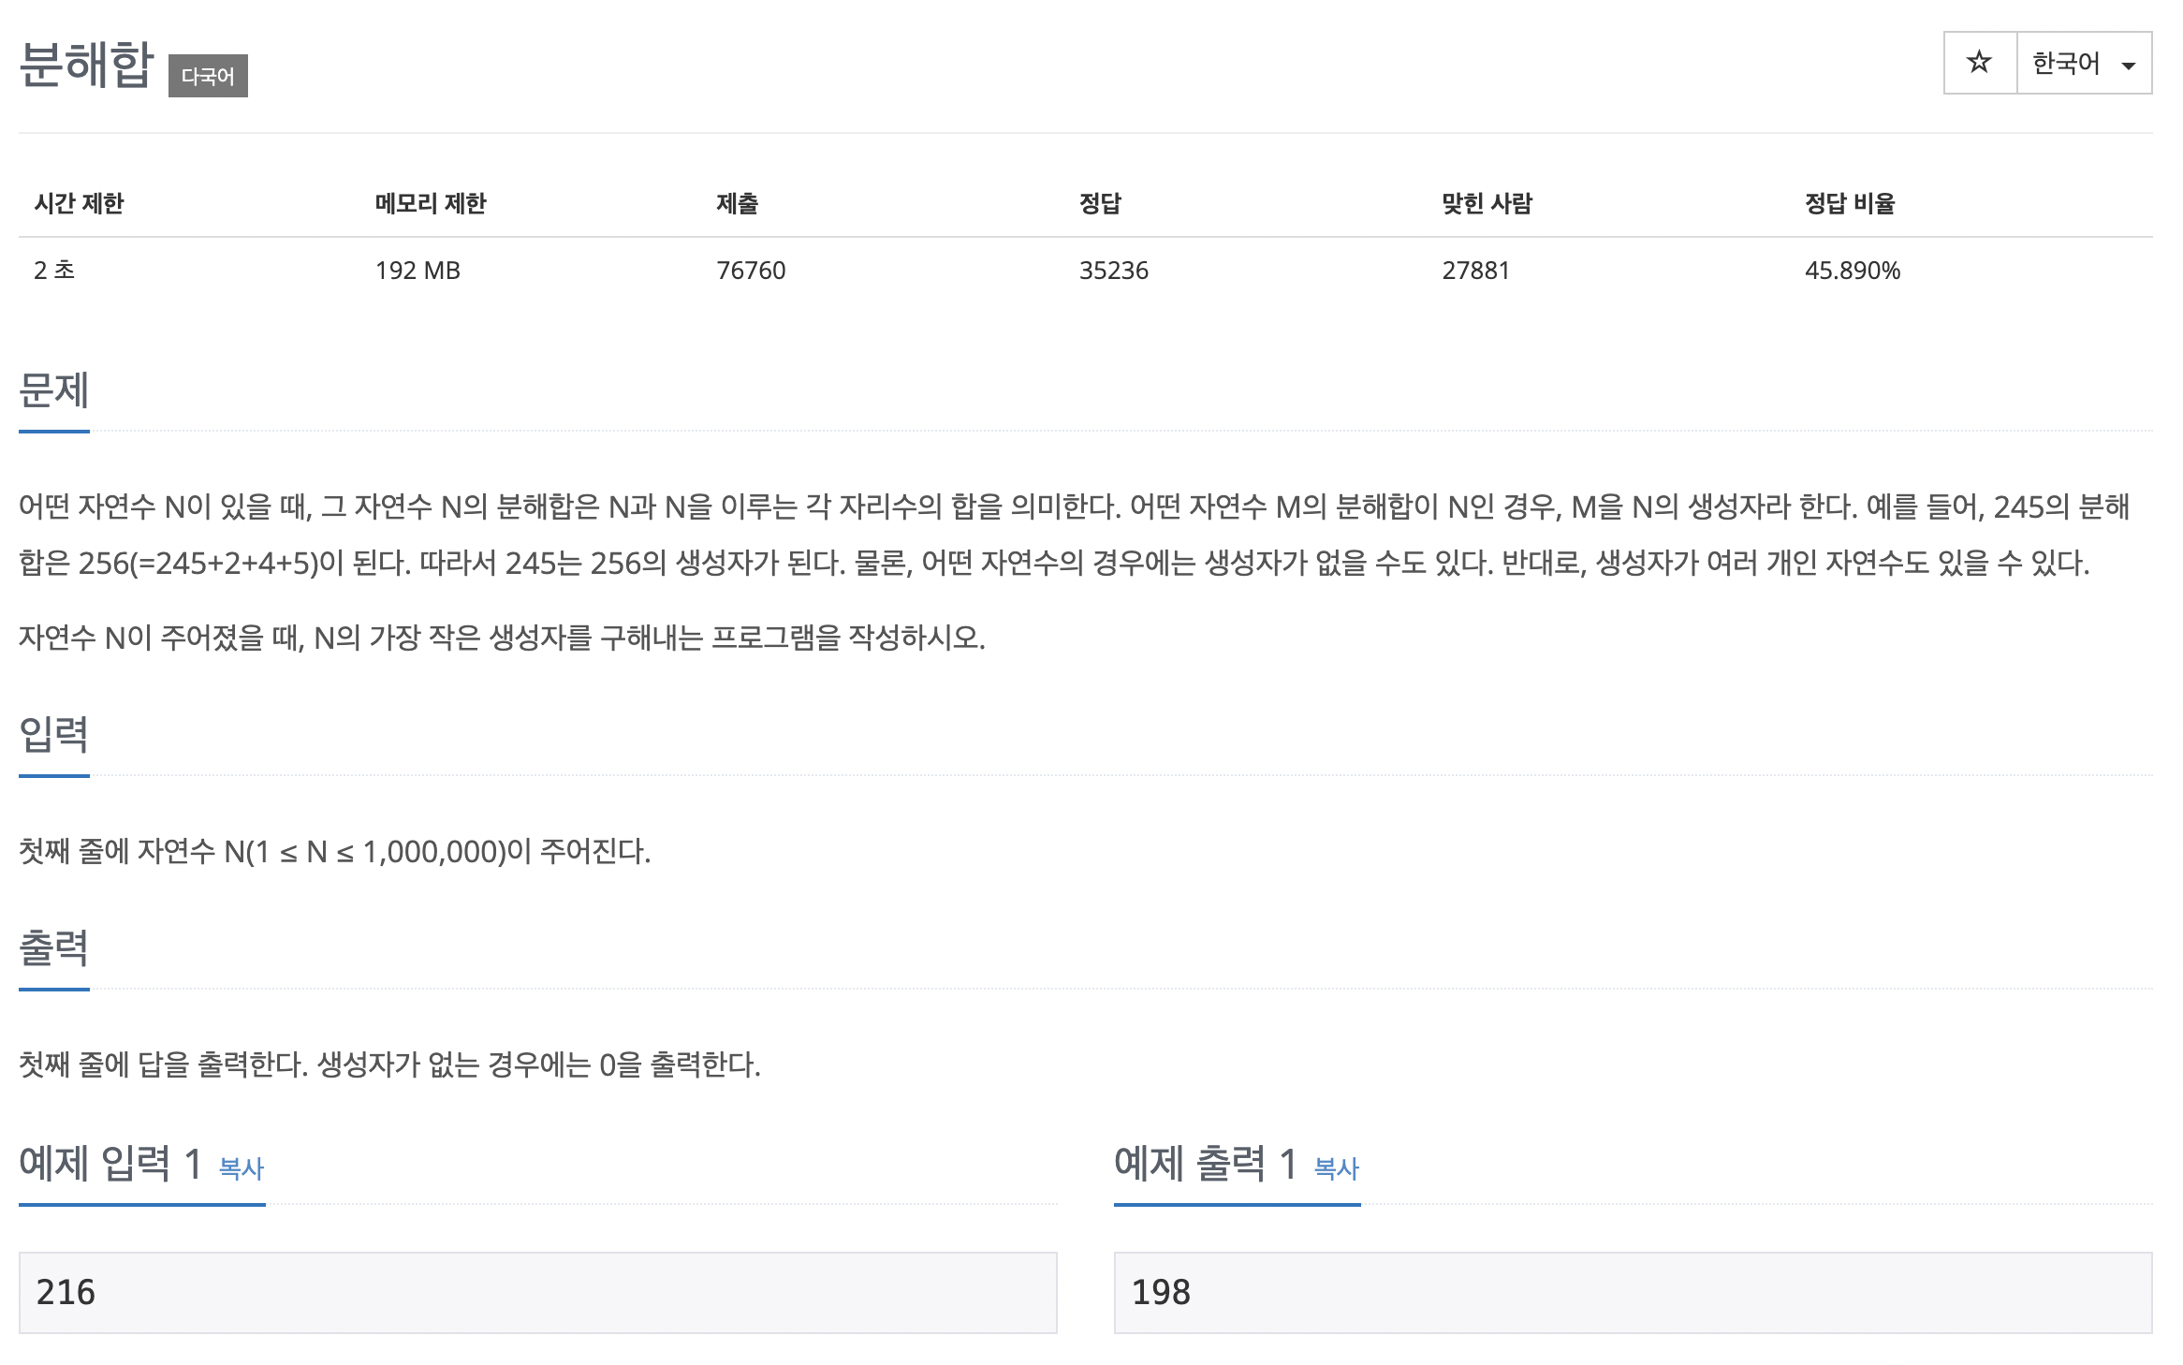Screen dimensions: 2183x1365
Task: Click the 입력 section heading
Action: (53, 735)
